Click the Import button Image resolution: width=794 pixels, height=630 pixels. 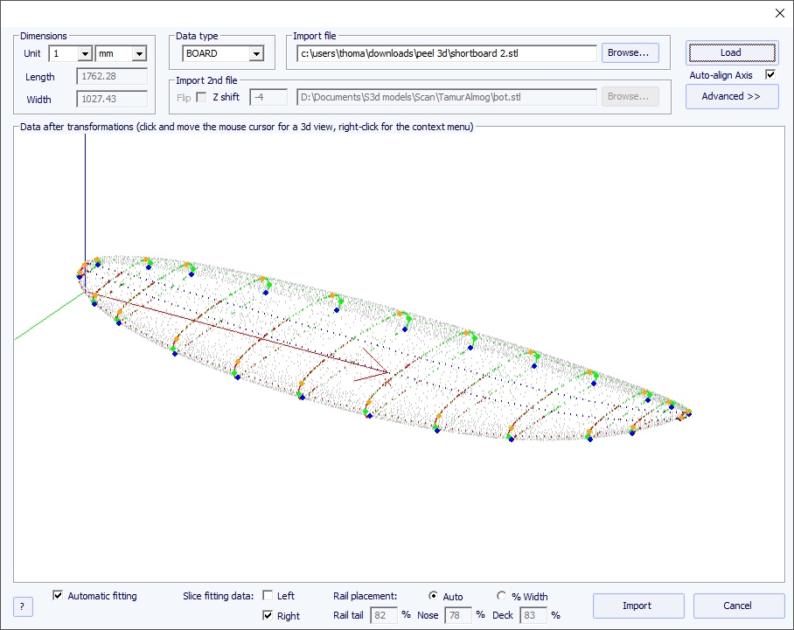(637, 606)
